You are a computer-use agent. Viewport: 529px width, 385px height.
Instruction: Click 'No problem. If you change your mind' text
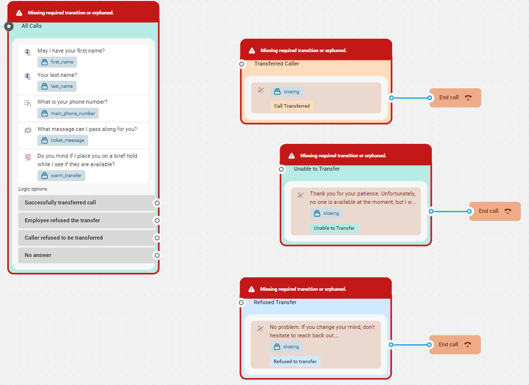click(322, 331)
